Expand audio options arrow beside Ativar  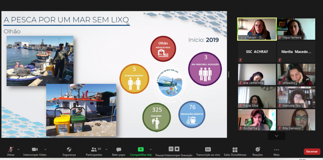(18, 149)
